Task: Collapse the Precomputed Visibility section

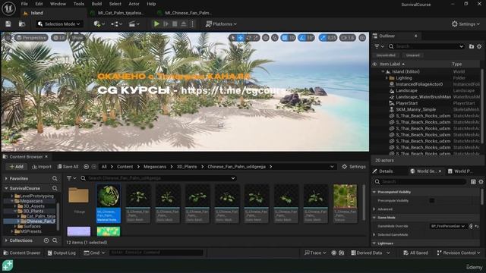Action: (x=374, y=192)
